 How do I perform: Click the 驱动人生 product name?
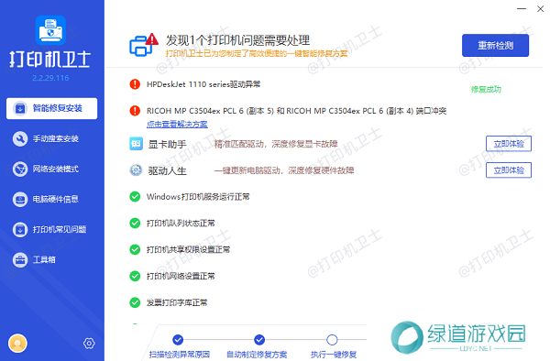pyautogui.click(x=168, y=170)
